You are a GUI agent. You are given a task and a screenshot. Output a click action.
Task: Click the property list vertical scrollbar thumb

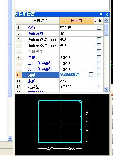[x=106, y=30]
